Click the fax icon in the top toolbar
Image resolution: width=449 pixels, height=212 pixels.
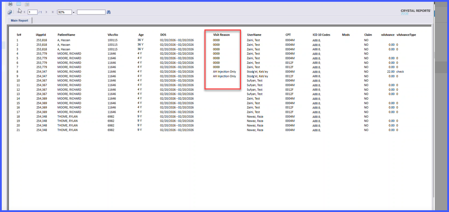pos(27,4)
